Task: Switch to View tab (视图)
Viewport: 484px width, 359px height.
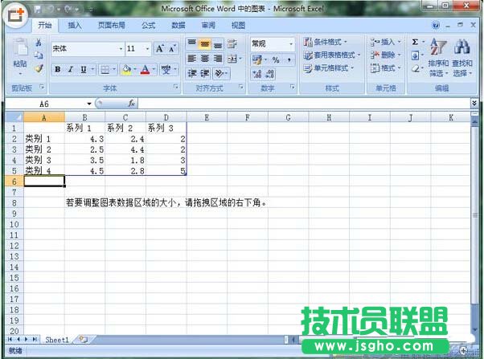Action: pyautogui.click(x=238, y=25)
